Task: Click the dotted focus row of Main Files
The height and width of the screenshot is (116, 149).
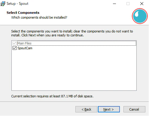Action: pyautogui.click(x=77, y=43)
